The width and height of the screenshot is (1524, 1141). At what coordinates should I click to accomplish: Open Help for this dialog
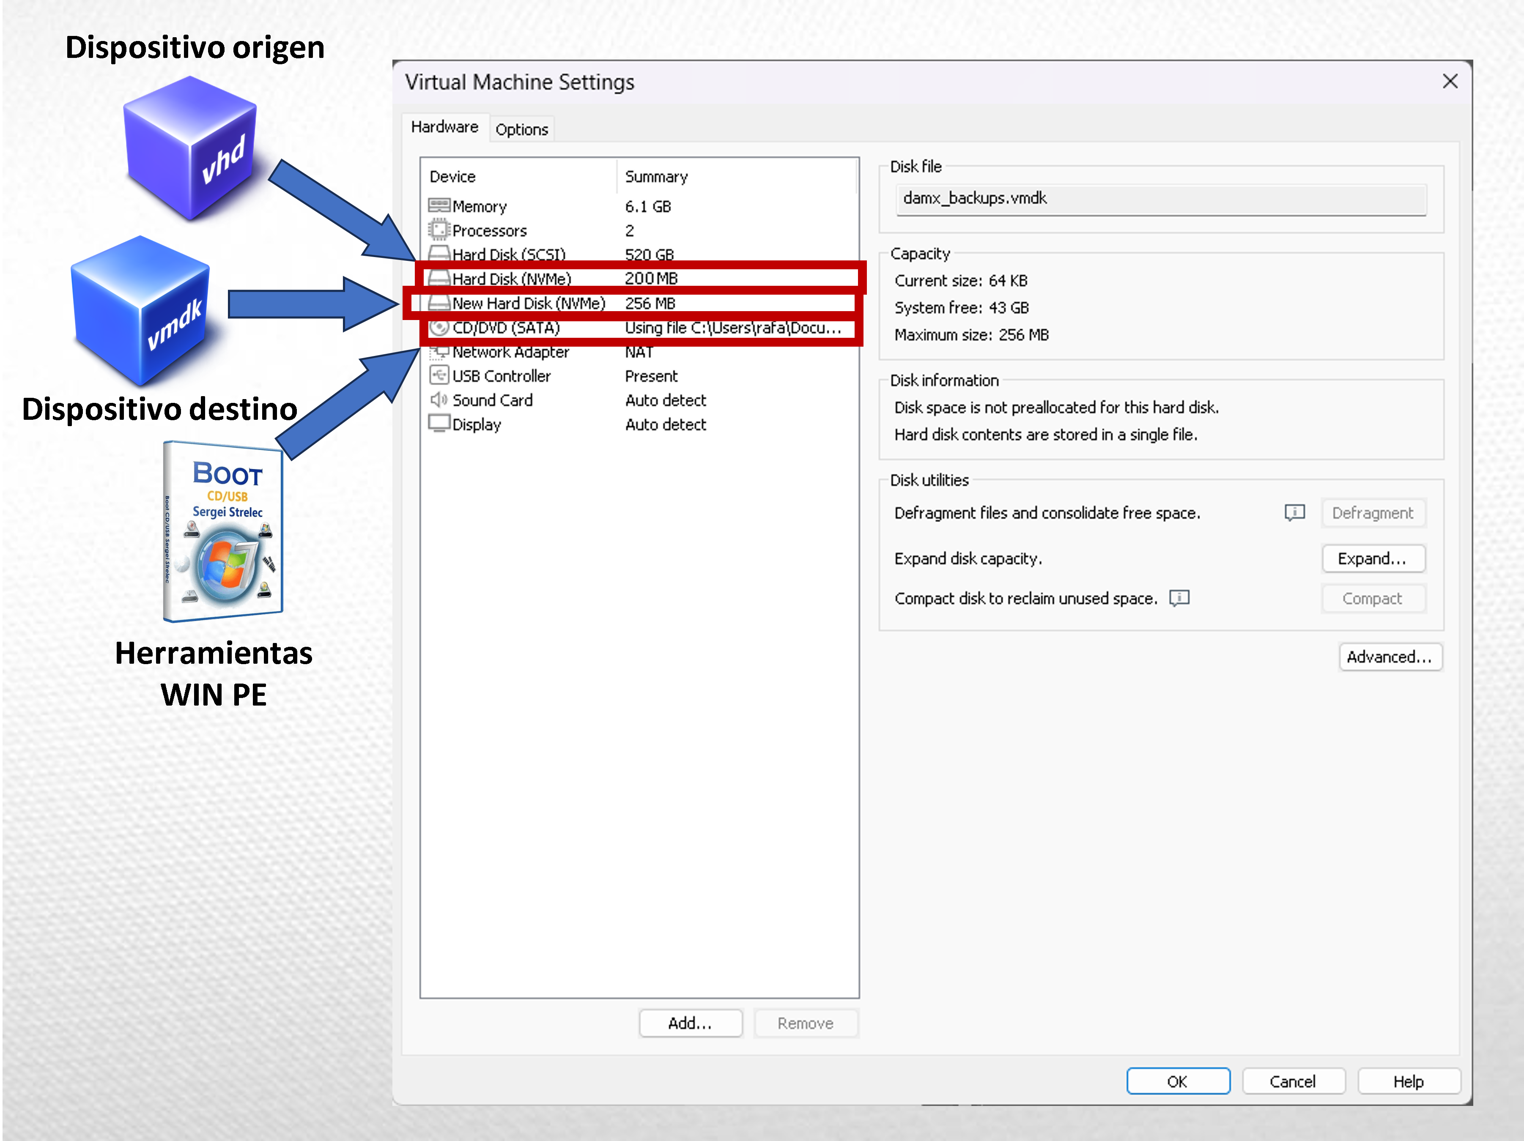click(1408, 1081)
